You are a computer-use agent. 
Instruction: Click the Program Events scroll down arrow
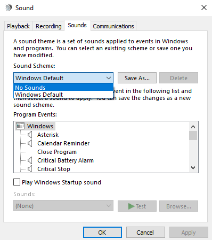point(193,168)
